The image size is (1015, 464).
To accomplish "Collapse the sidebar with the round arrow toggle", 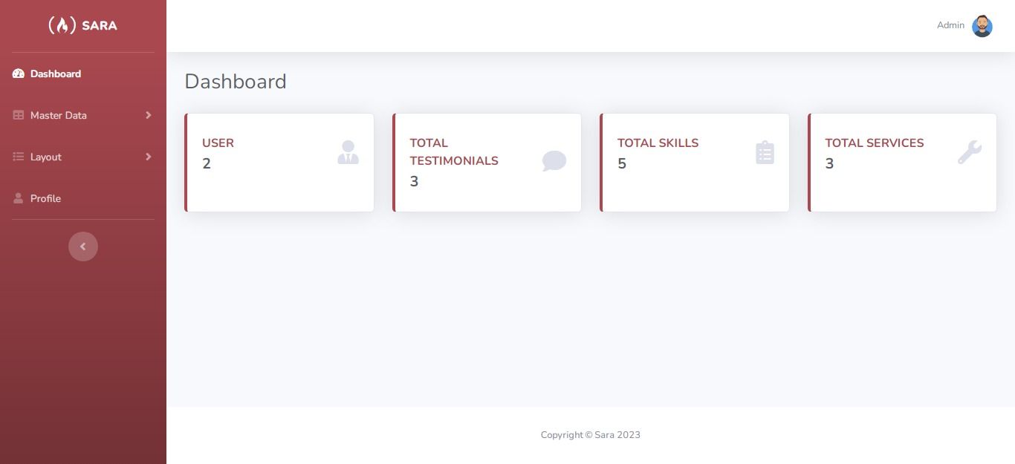I will pyautogui.click(x=83, y=246).
